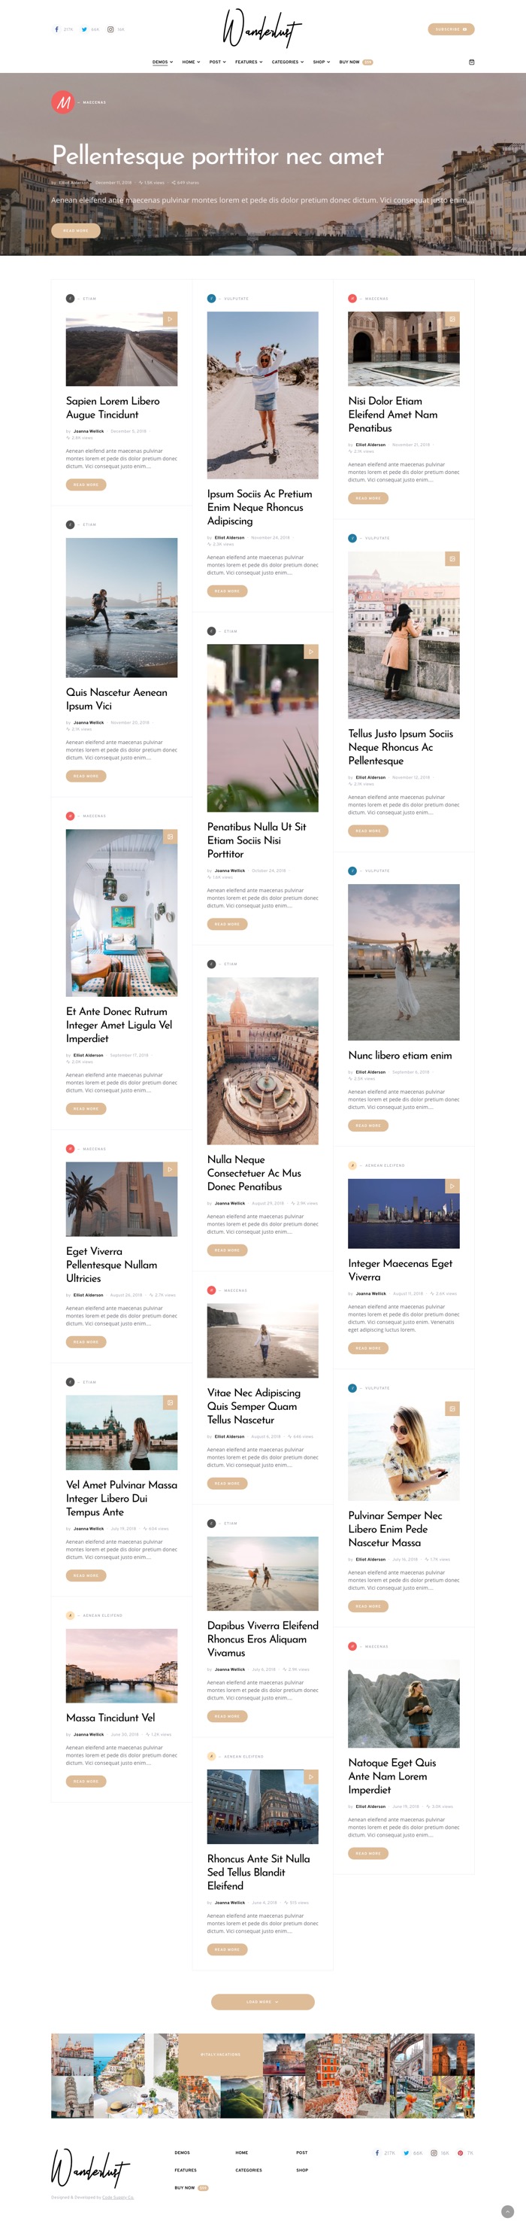Image resolution: width=526 pixels, height=2230 pixels.
Task: Click the scroll-to-top arrow icon
Action: [508, 2212]
